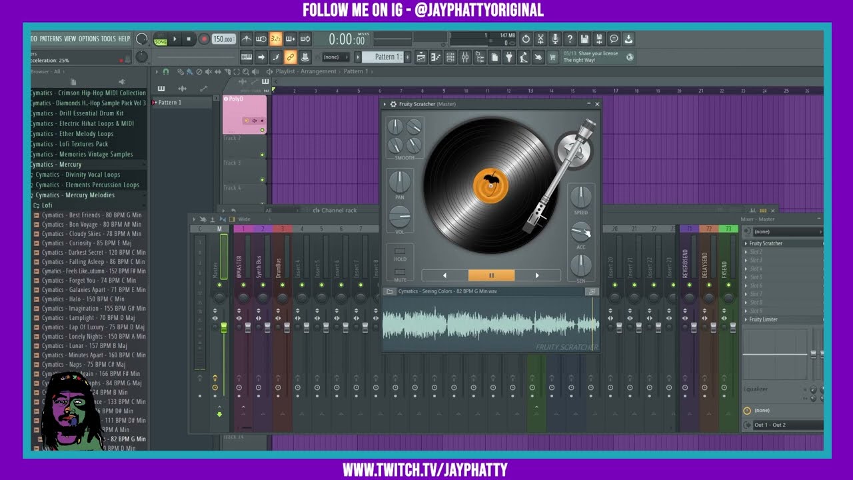Viewport: 853px width, 480px height.
Task: Click the tempo field showing 150.000
Action: click(x=223, y=39)
